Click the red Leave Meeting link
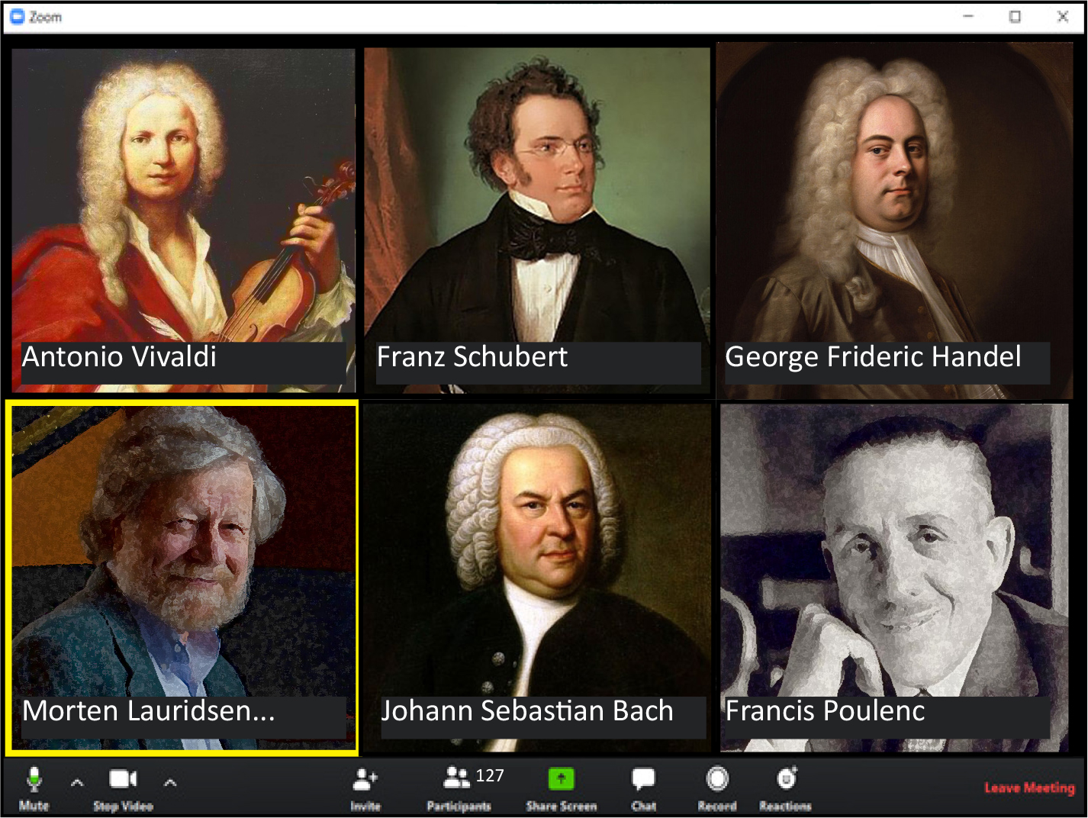The height and width of the screenshot is (818, 1088). coord(1029,787)
